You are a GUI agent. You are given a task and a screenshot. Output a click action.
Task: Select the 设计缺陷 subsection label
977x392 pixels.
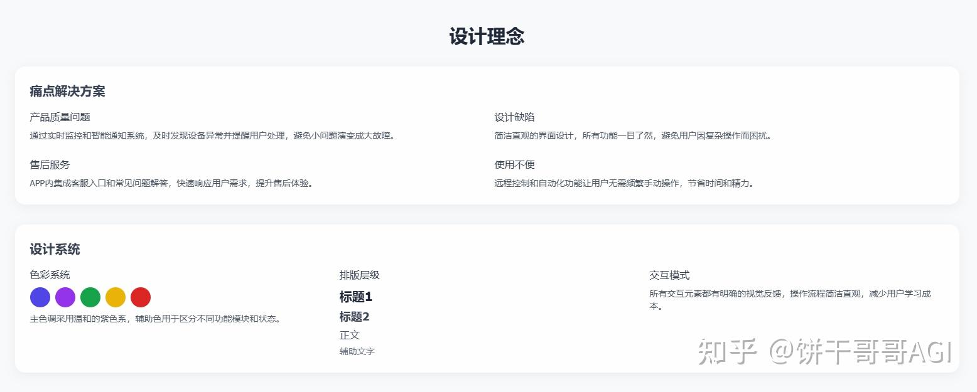pos(514,117)
